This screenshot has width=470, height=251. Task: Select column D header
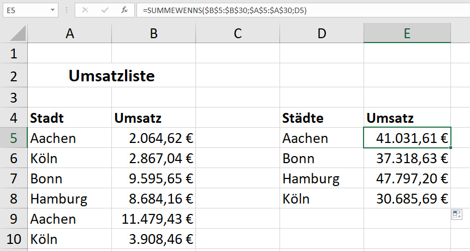(322, 33)
